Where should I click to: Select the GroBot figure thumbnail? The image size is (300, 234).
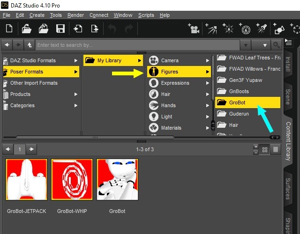(117, 180)
